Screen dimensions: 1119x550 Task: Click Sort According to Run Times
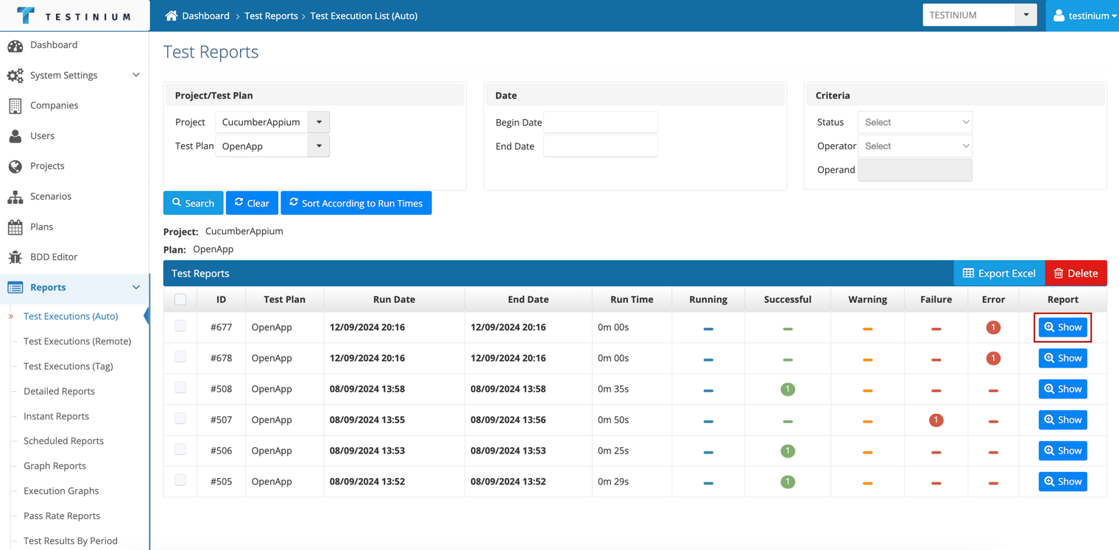coord(356,203)
